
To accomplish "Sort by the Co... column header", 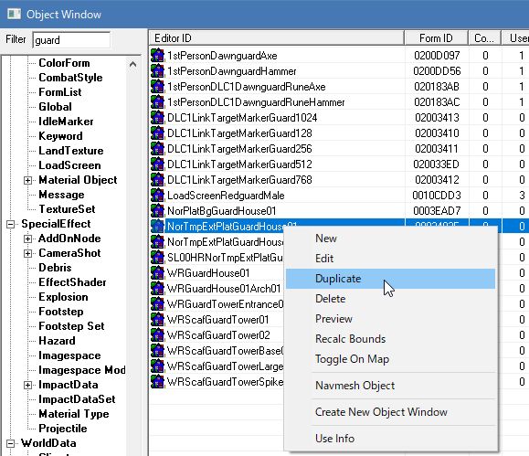I will click(x=484, y=38).
